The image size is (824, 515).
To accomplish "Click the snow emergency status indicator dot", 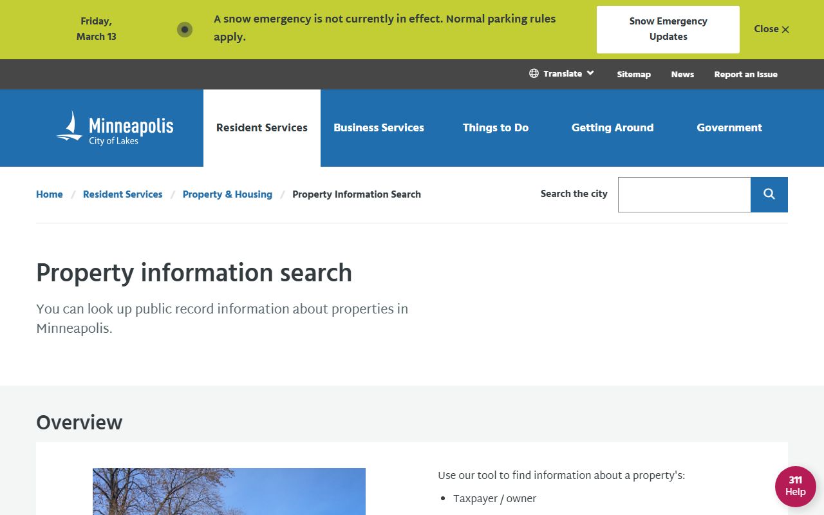I will (x=185, y=30).
